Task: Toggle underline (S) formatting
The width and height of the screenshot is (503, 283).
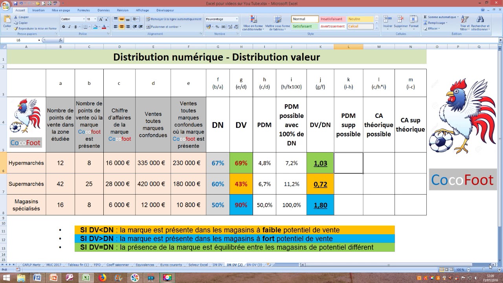Action: pyautogui.click(x=75, y=27)
